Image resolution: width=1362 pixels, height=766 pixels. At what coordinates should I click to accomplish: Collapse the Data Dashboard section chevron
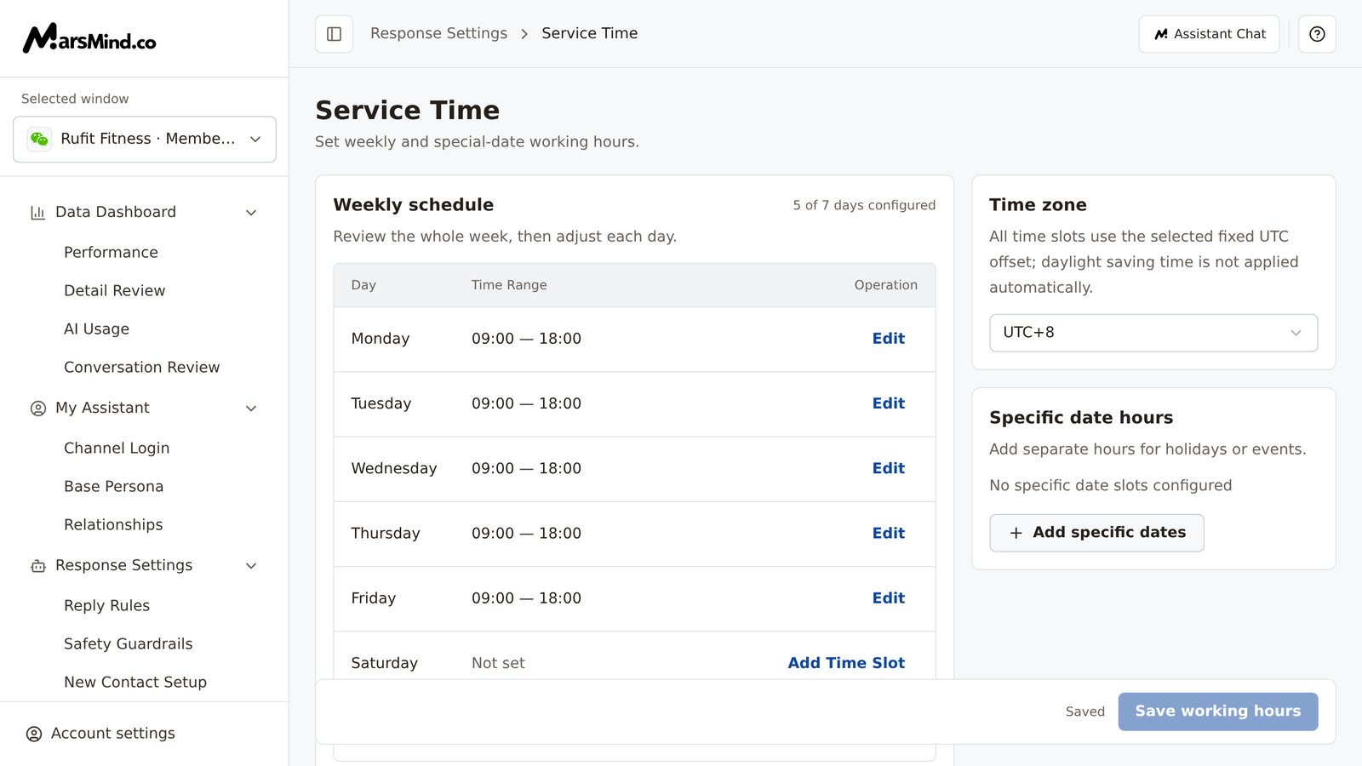click(251, 213)
